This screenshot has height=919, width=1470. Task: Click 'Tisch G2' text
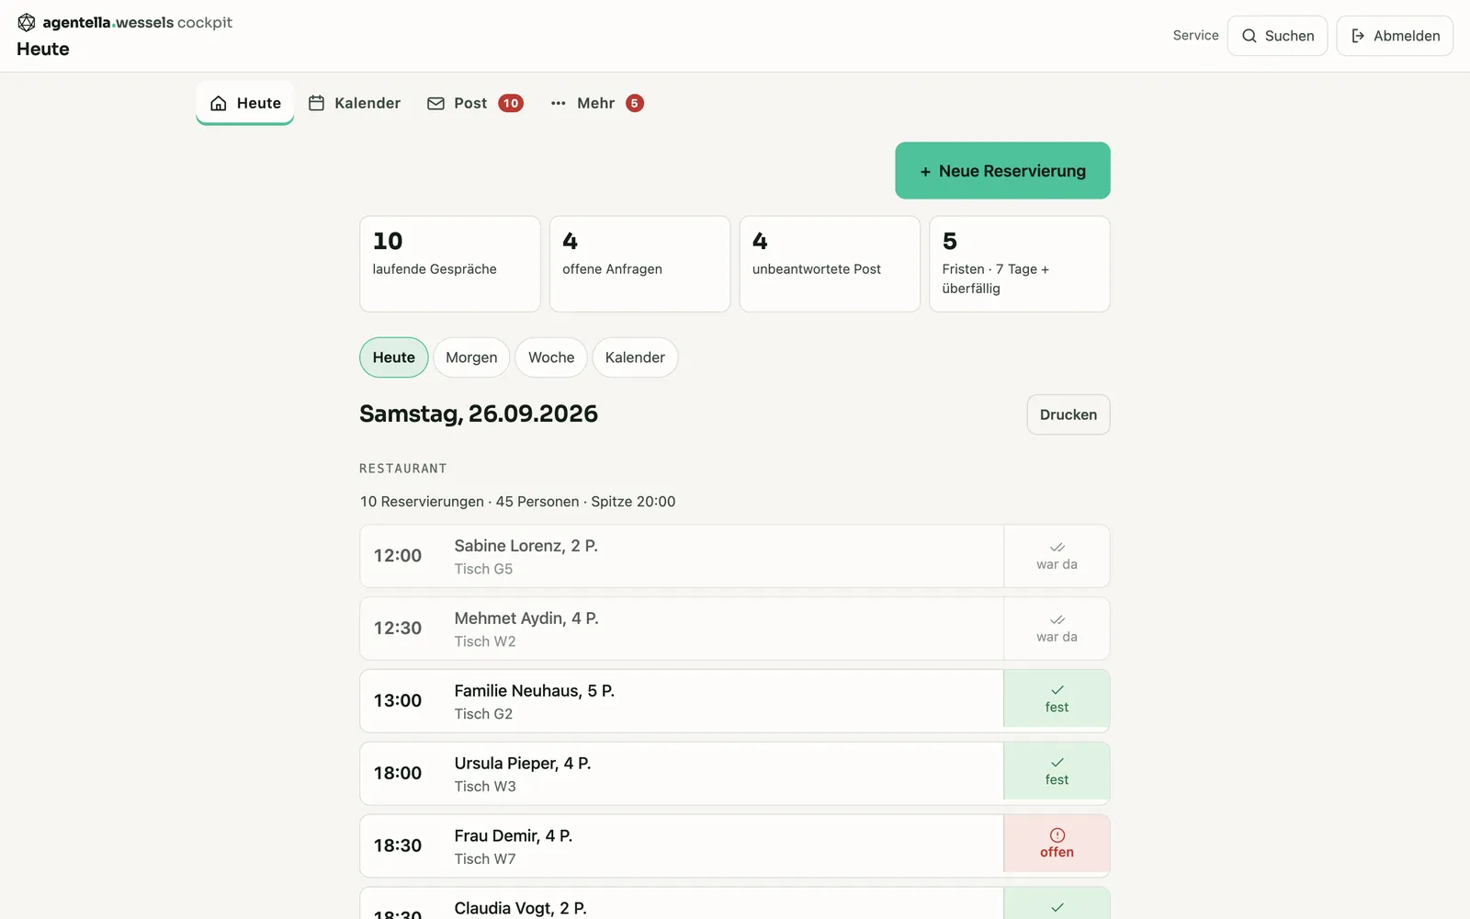[483, 714]
